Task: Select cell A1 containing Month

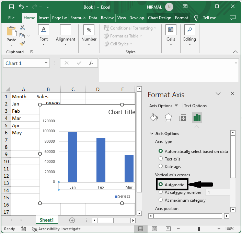Action: click(23, 97)
